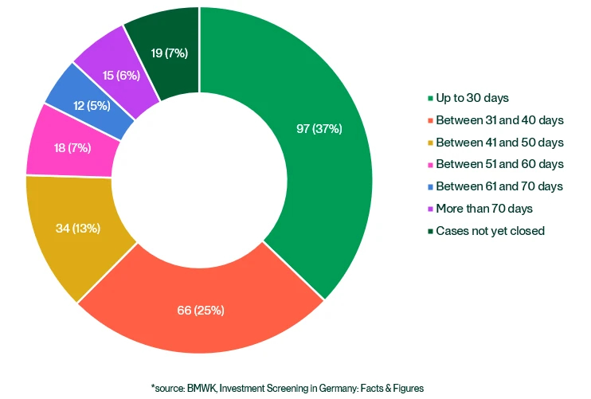591x399 pixels.
Task: Click the 19 (7%) label on the dark green segment
Action: click(x=169, y=53)
